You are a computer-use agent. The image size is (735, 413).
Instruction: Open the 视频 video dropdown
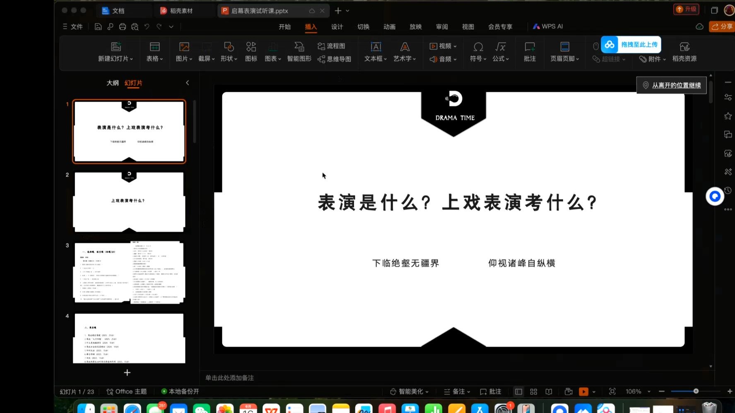tap(442, 46)
